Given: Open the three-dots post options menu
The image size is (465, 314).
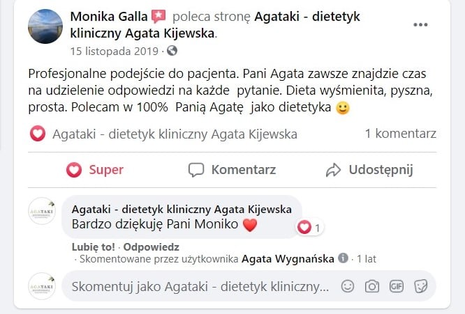Looking at the screenshot, I should coord(420,25).
